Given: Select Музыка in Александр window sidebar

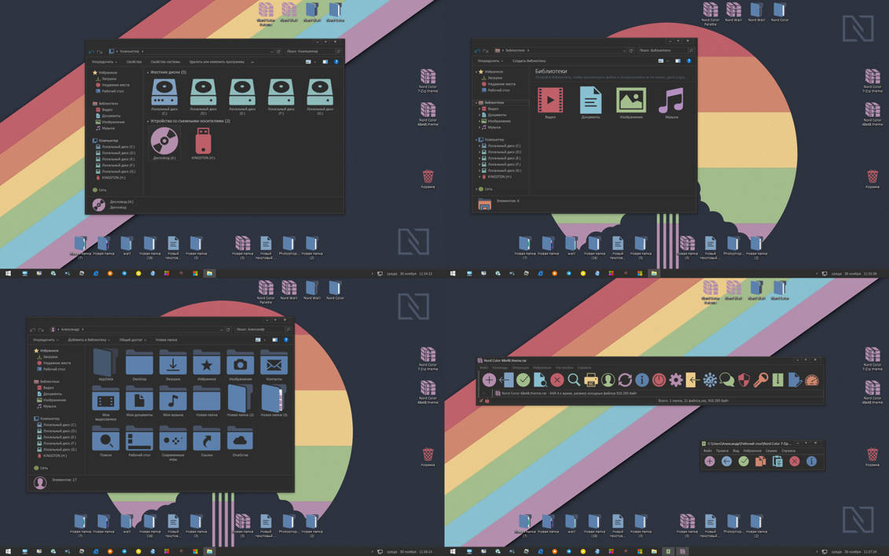Looking at the screenshot, I should (46, 407).
